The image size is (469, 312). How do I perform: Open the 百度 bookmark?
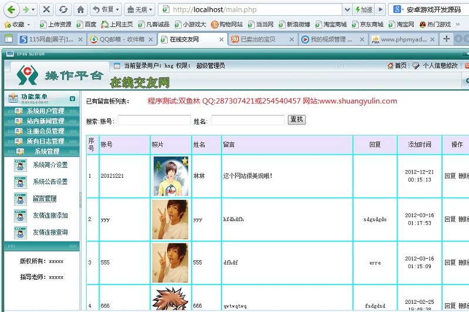pos(86,25)
